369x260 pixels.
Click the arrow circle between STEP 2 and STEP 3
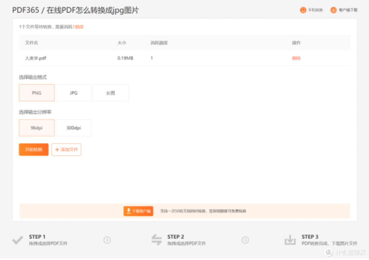[245, 240]
